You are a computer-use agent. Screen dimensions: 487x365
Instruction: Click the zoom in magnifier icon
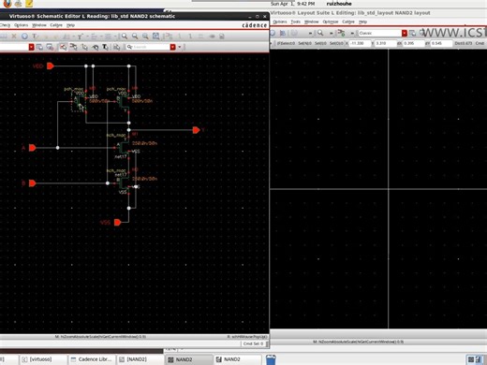coord(125,36)
